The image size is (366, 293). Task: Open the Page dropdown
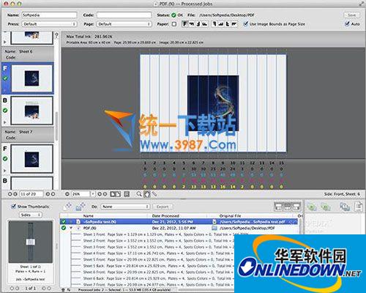coord(124,24)
